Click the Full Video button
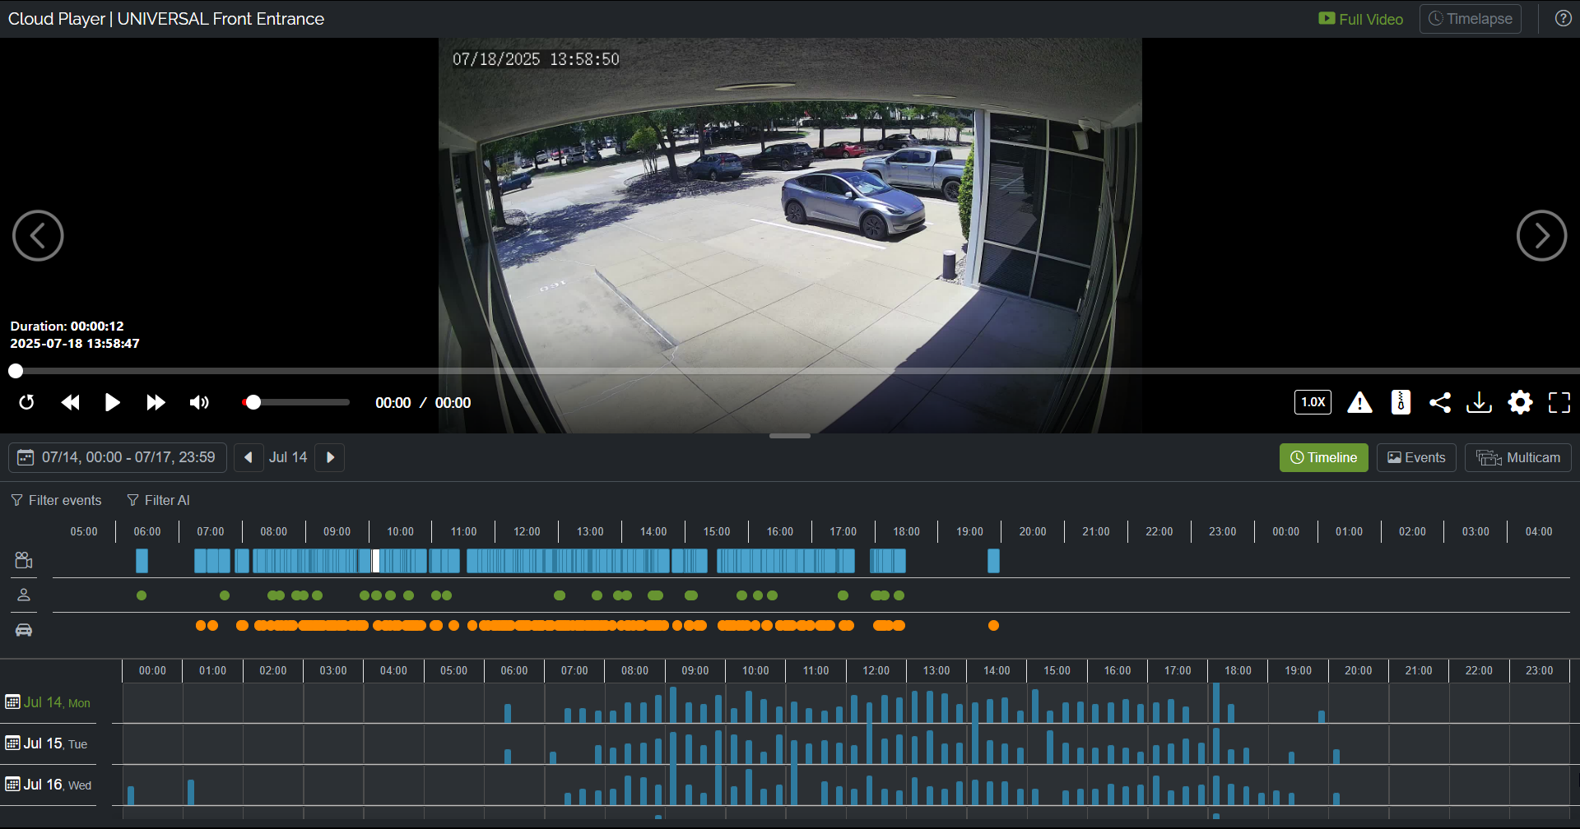Viewport: 1580px width, 829px height. pyautogui.click(x=1360, y=19)
